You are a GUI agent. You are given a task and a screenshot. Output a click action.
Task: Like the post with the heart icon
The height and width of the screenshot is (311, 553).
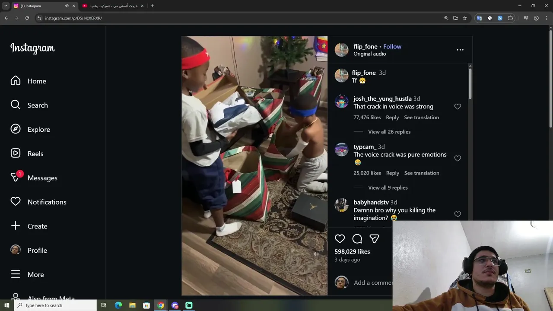pyautogui.click(x=340, y=239)
